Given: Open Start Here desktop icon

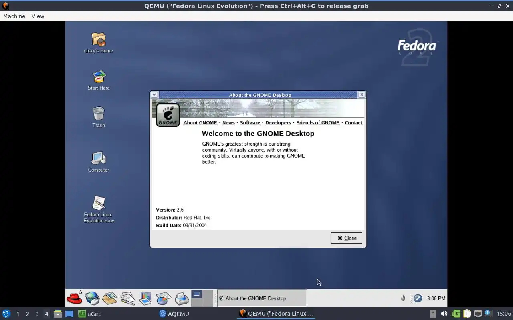Looking at the screenshot, I should click(x=99, y=80).
